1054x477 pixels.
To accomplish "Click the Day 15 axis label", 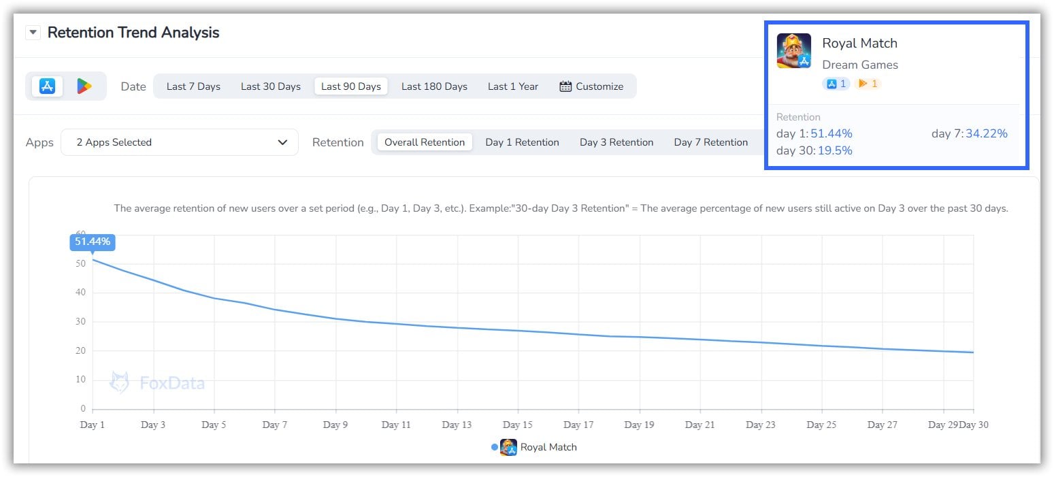I will tap(518, 425).
